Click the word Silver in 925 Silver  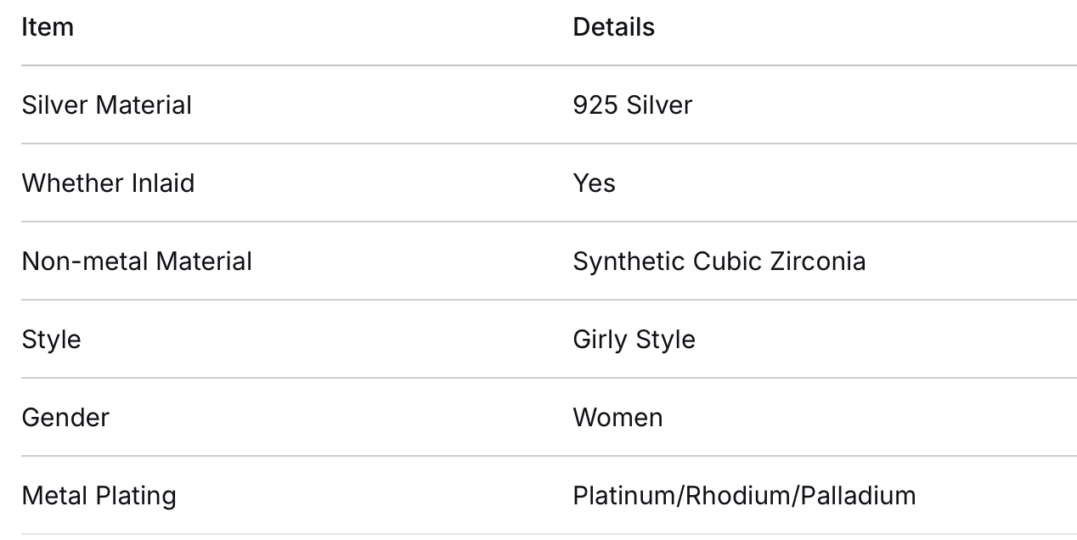coord(659,105)
